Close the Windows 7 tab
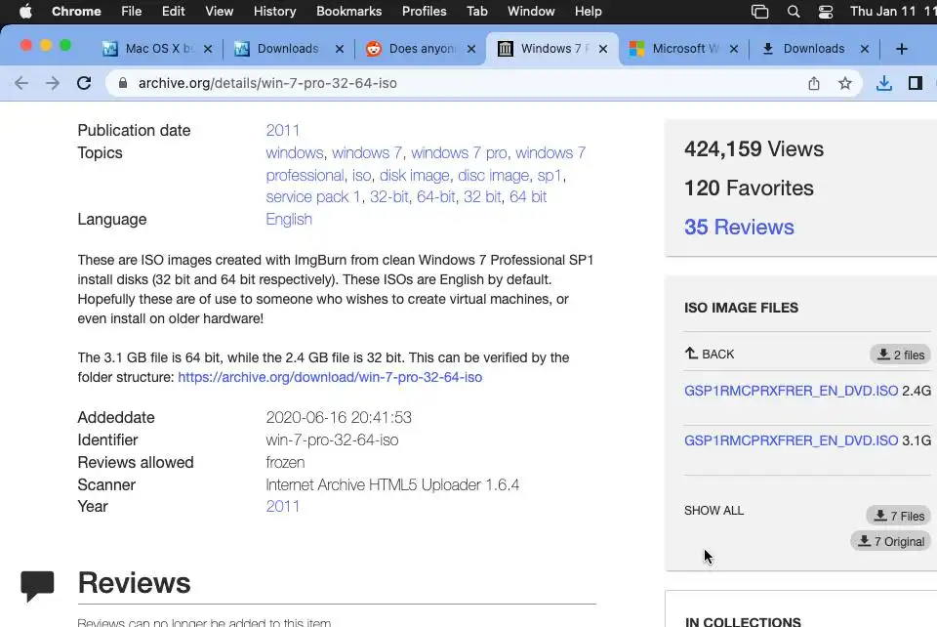937x627 pixels. (x=603, y=49)
